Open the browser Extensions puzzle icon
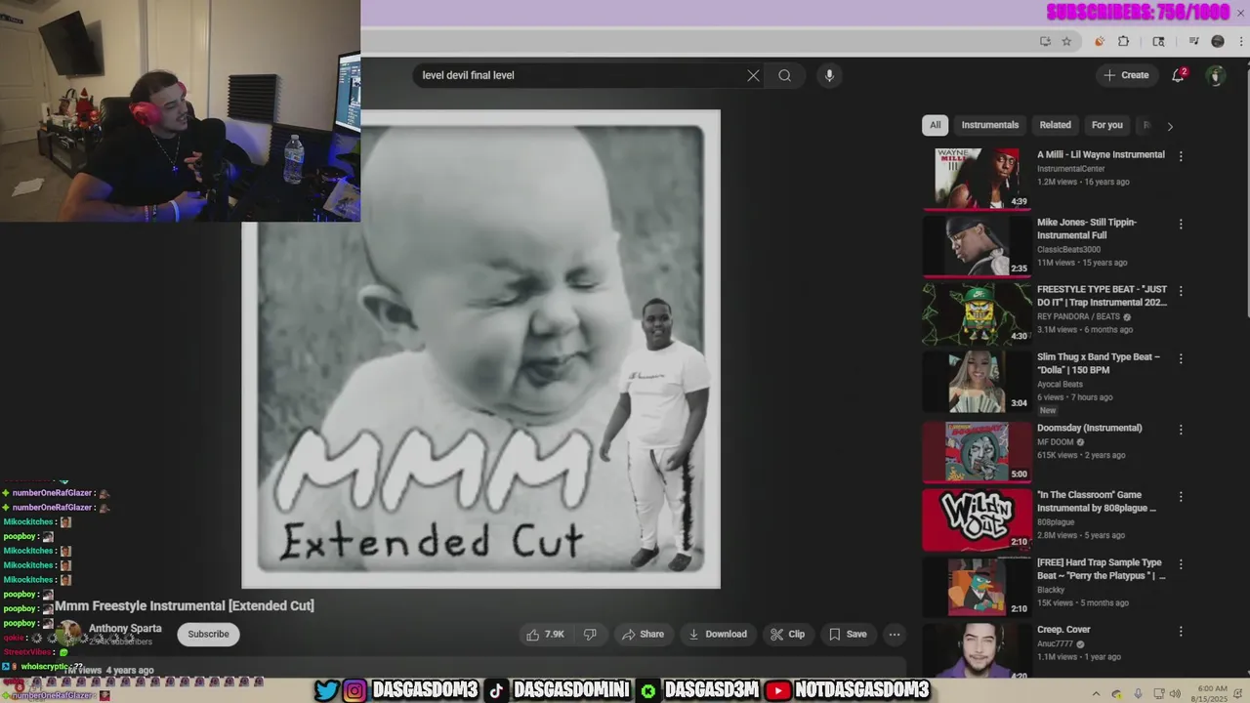1250x703 pixels. point(1123,41)
